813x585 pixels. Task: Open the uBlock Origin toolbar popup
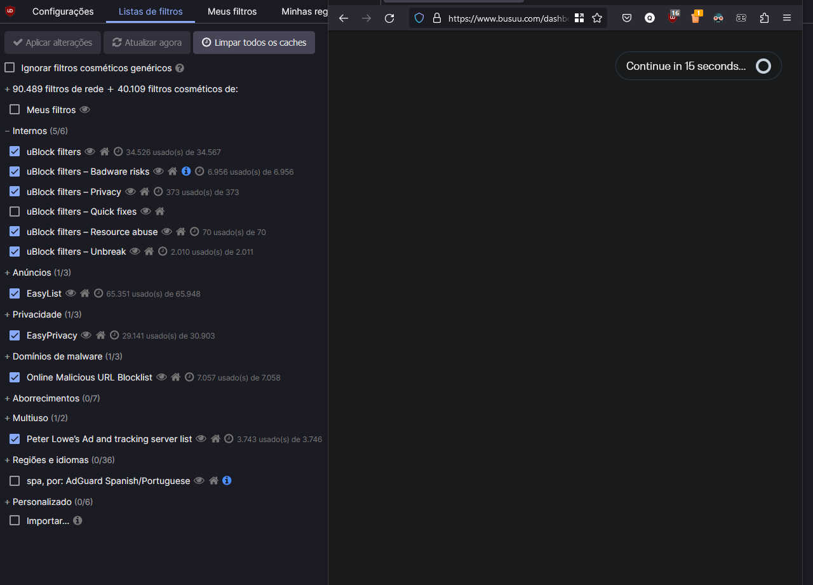click(x=673, y=18)
